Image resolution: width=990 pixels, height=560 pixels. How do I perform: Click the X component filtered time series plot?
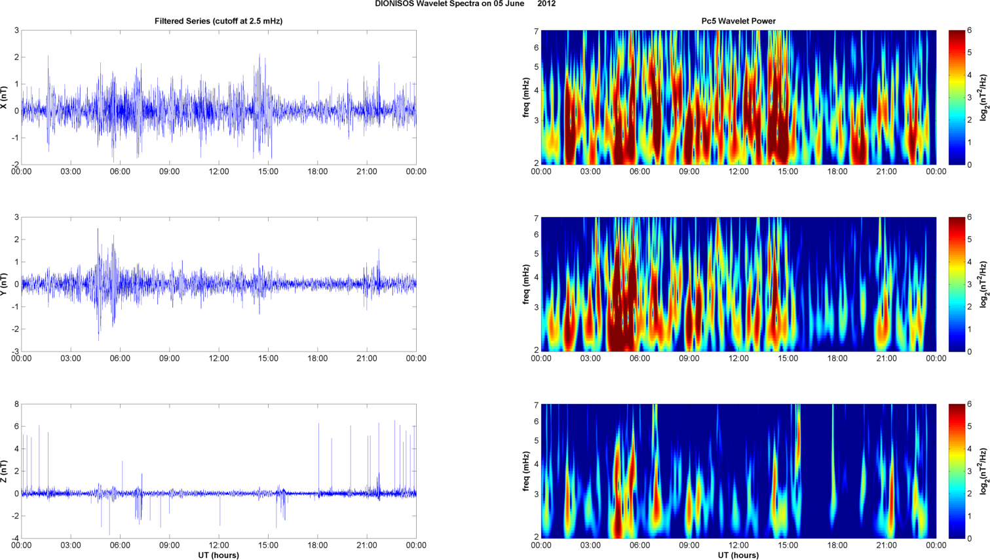click(x=219, y=97)
